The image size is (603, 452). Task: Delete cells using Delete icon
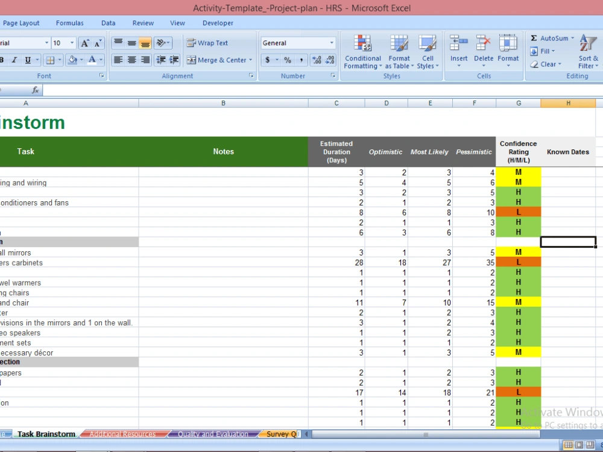(484, 43)
